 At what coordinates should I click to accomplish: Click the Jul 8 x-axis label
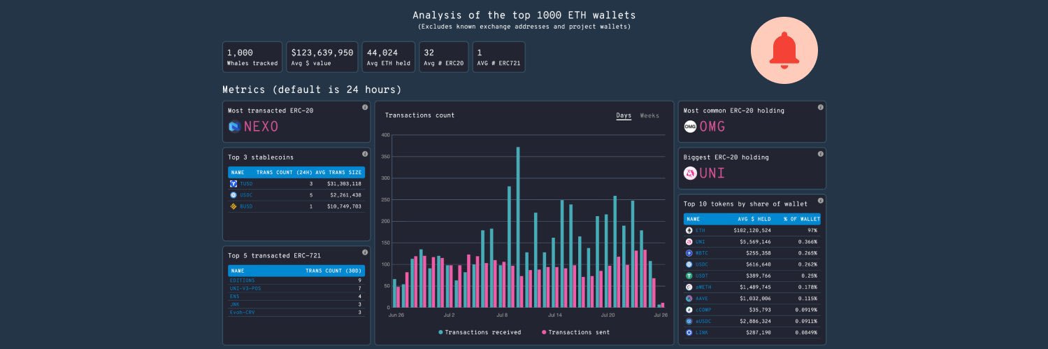pyautogui.click(x=501, y=316)
